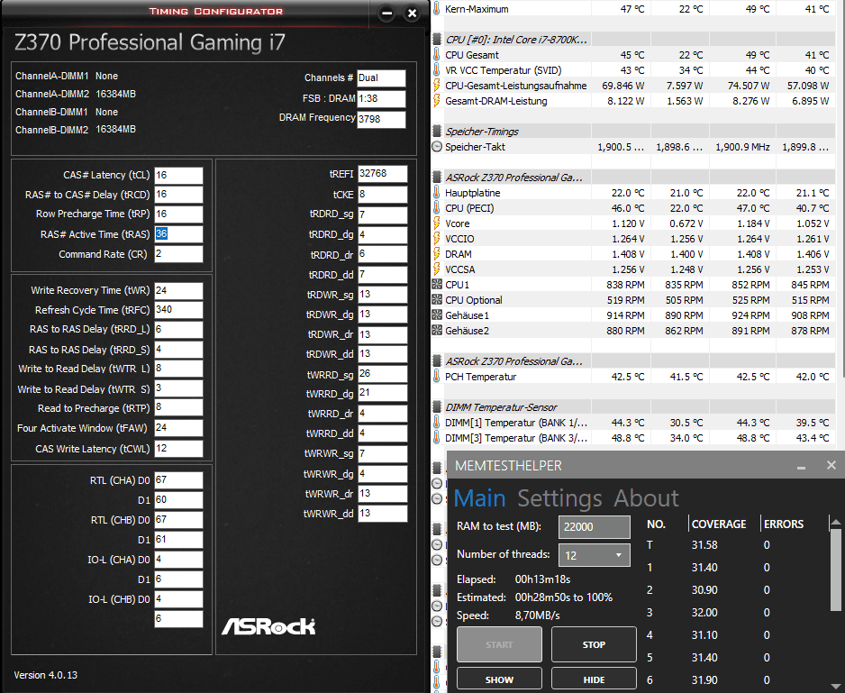Click the STOP button in MemTestHelper
845x693 pixels.
594,644
